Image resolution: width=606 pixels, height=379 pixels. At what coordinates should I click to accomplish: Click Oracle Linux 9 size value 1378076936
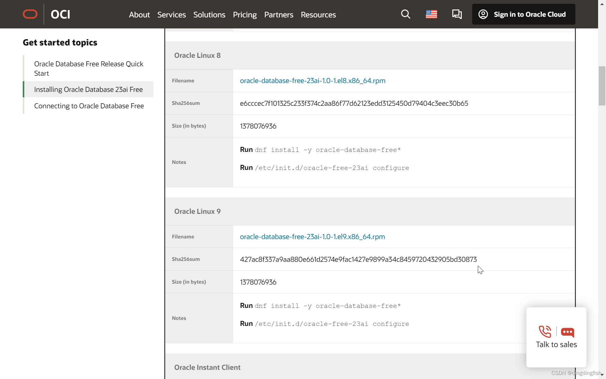(258, 282)
